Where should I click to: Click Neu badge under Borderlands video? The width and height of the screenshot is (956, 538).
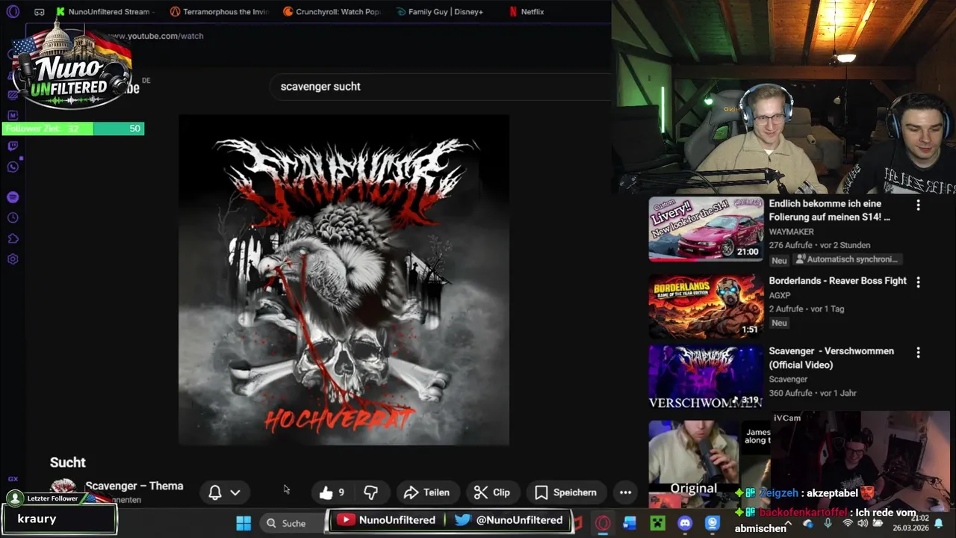779,323
